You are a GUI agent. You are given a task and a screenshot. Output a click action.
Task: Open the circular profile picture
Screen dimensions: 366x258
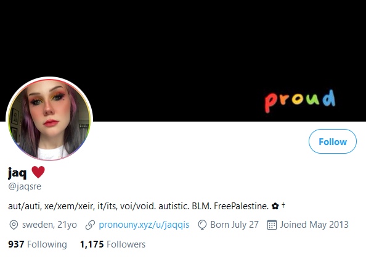49,120
